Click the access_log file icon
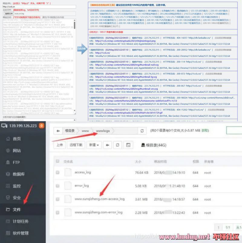242x243 pixels. [68, 172]
